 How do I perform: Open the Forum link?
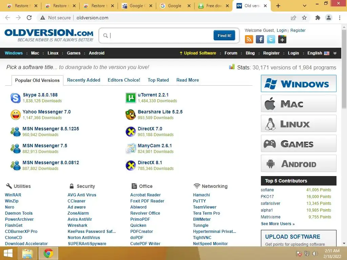click(231, 53)
